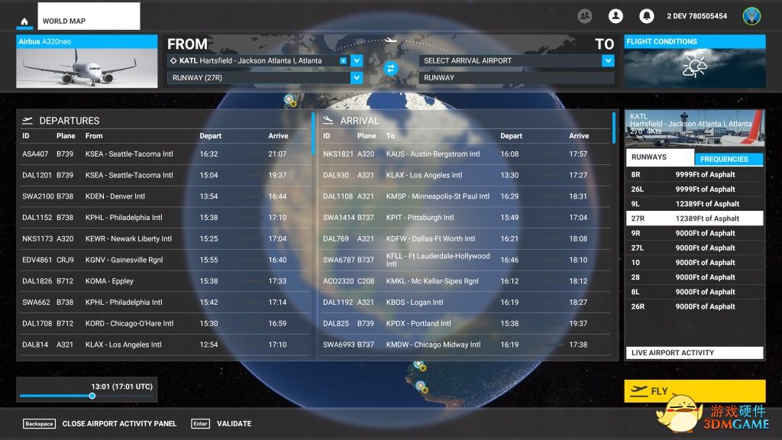Click Close Airport Activity Panel

pyautogui.click(x=100, y=423)
